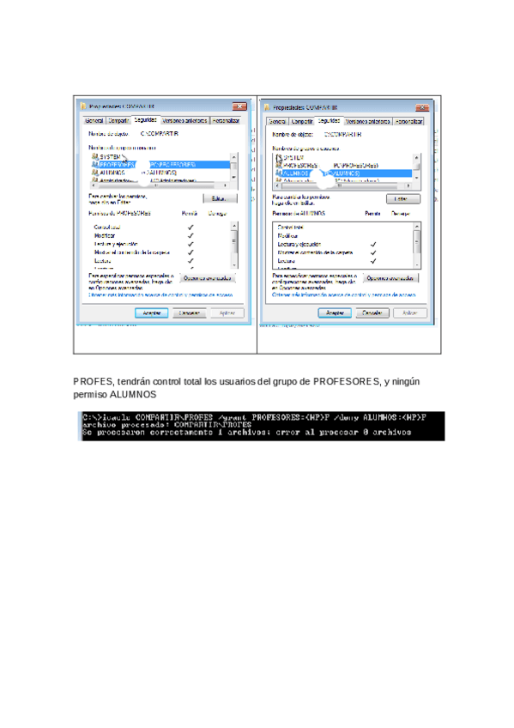Open Opciones avanzadas in the right dialog
Viewport: 514px width, 728px height.
point(390,278)
